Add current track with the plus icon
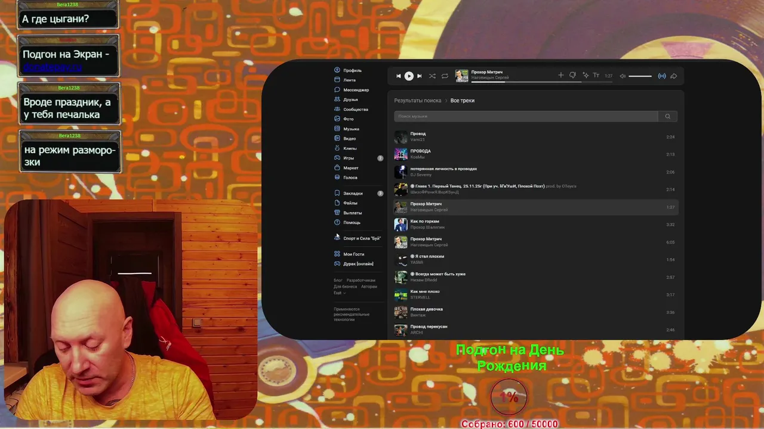Image resolution: width=764 pixels, height=429 pixels. (560, 75)
